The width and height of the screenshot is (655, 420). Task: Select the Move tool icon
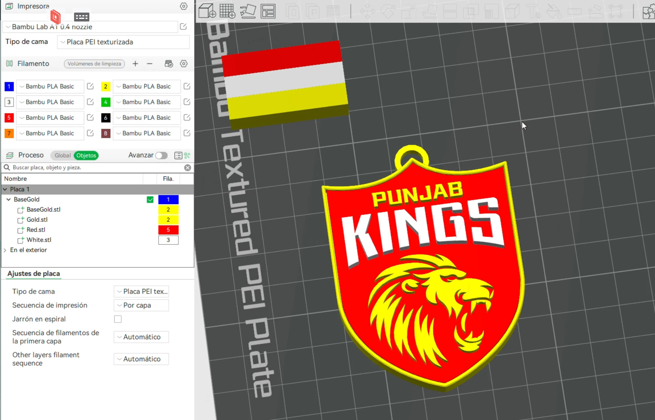point(368,12)
